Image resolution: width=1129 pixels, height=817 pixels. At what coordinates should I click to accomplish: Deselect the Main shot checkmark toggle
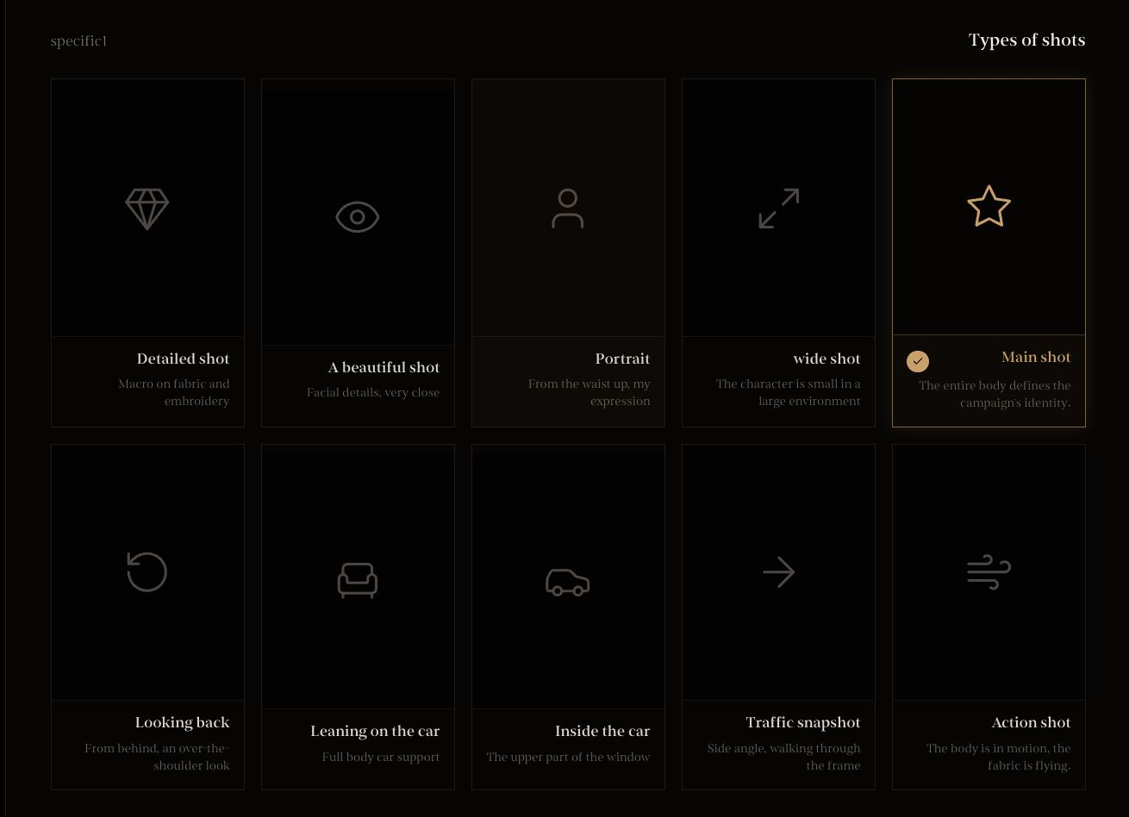tap(918, 361)
